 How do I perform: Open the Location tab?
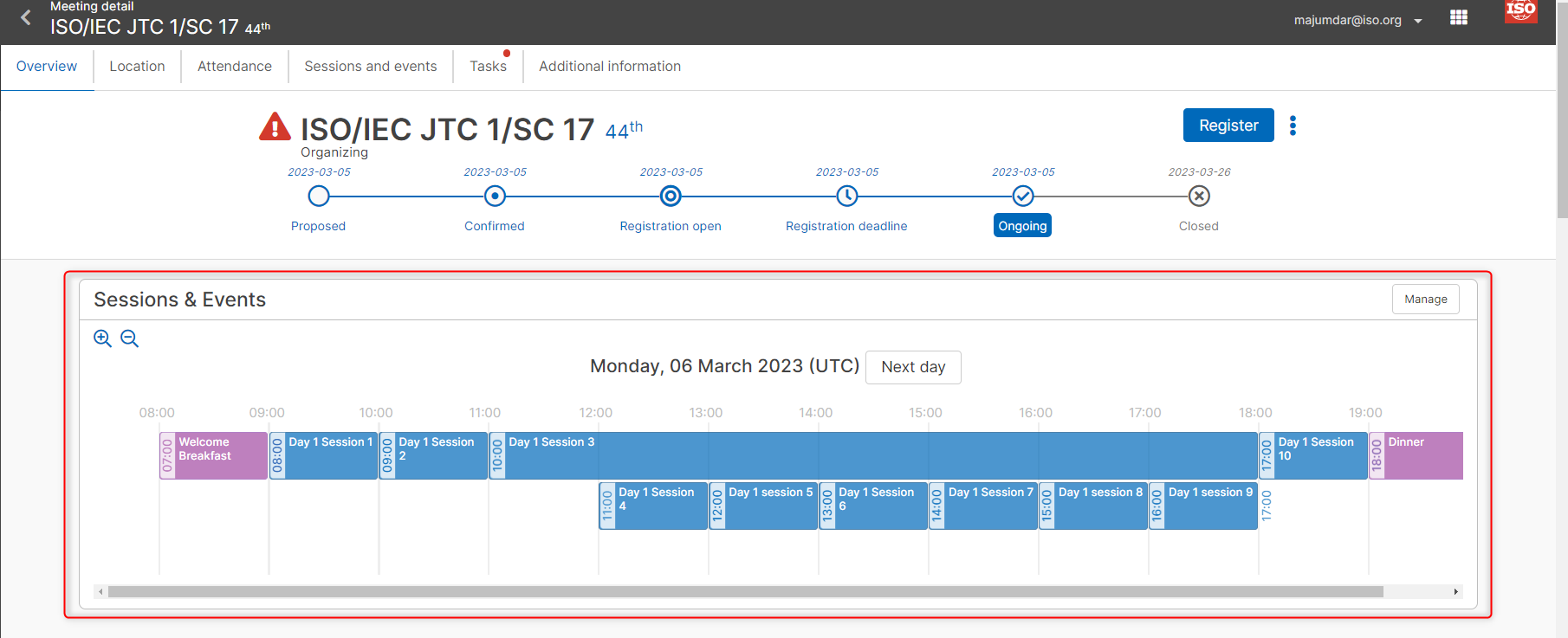coord(137,67)
